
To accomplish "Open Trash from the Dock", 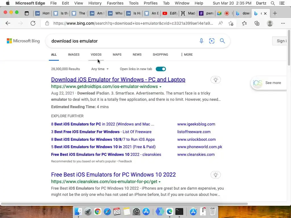I will [212, 211].
